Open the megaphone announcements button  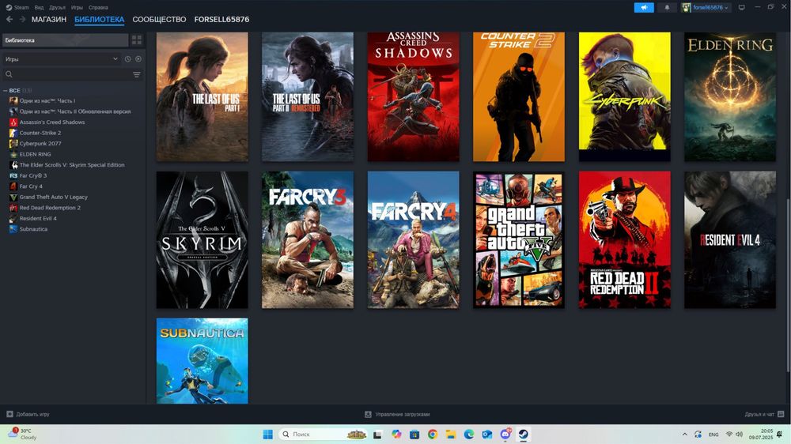644,8
